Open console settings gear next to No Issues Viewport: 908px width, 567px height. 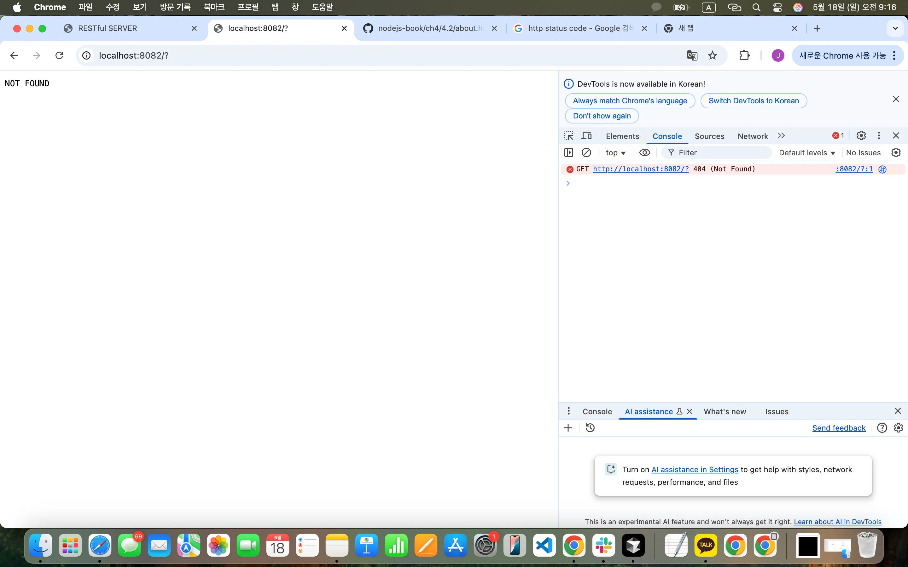(896, 153)
